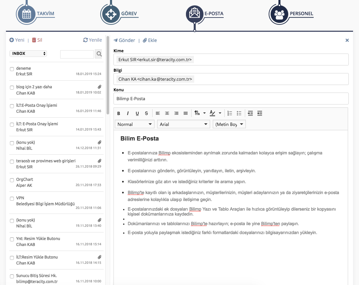Select the OrgChart email checkbox
This screenshot has width=359, height=285.
pyautogui.click(x=12, y=180)
